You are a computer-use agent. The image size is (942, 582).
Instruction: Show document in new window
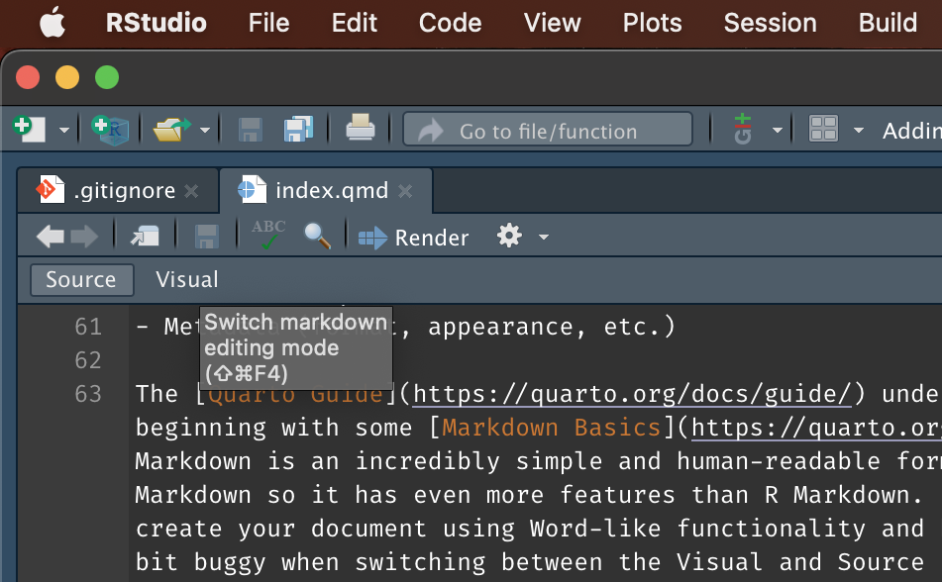(145, 236)
